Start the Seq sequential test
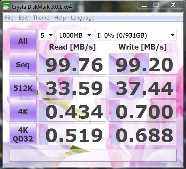The height and width of the screenshot is (169, 186). pos(23,64)
